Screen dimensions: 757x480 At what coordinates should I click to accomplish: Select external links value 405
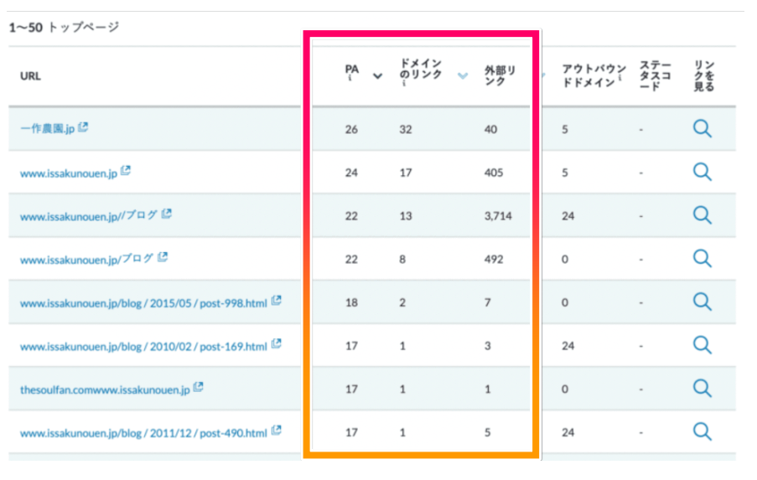coord(494,173)
